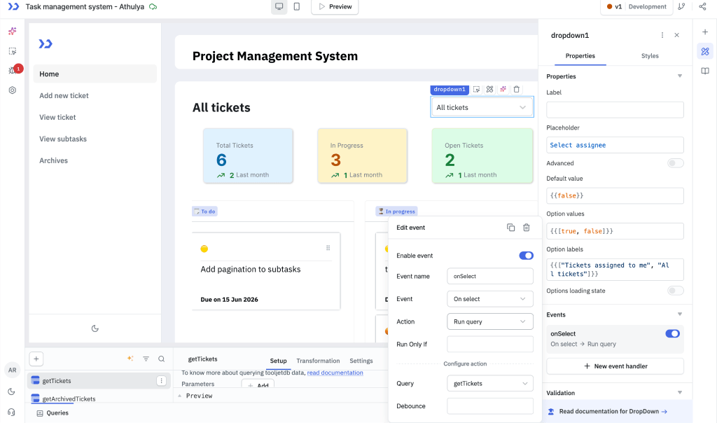Screen dimensions: 717x423
Task: Select the query Setup tab
Action: (x=278, y=361)
